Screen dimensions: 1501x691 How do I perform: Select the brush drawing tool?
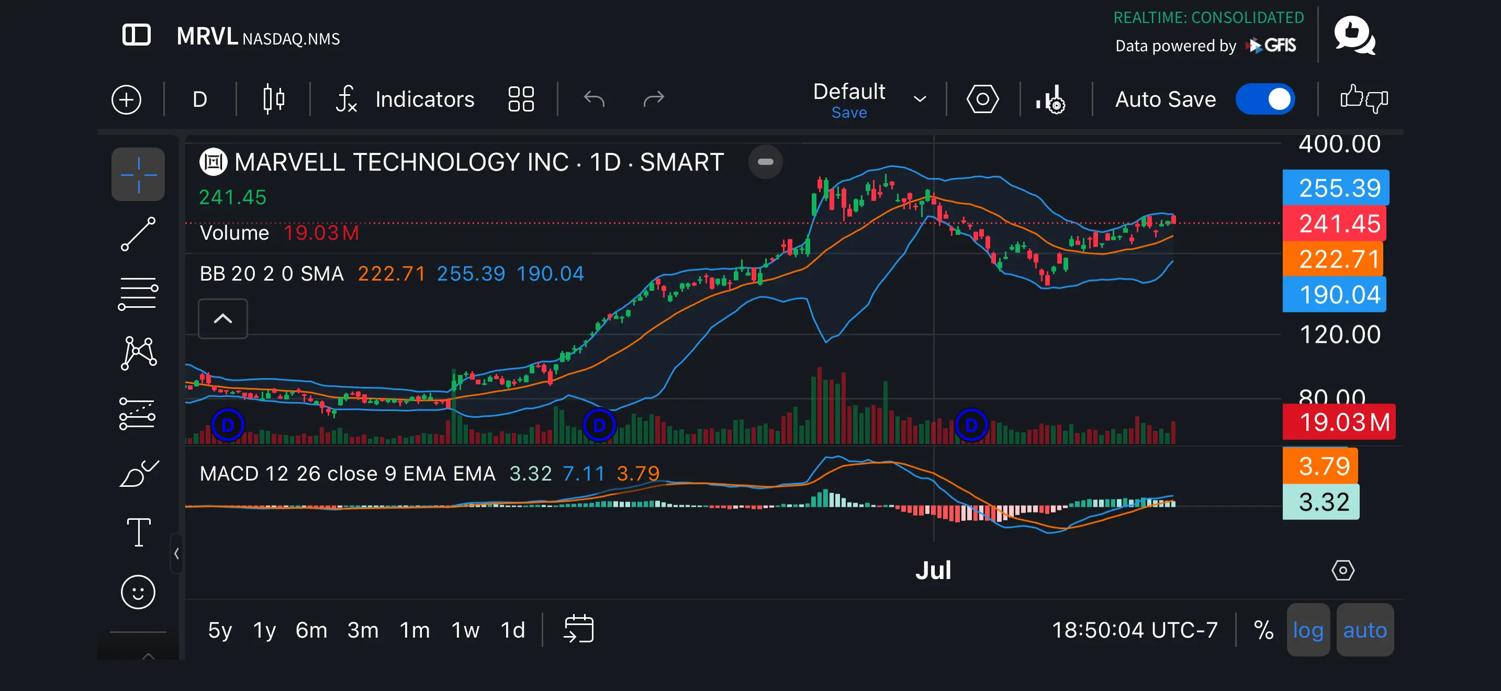coord(138,473)
